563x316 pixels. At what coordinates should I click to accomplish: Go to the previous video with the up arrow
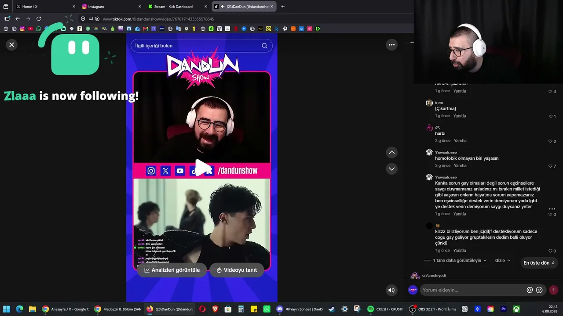pyautogui.click(x=391, y=152)
